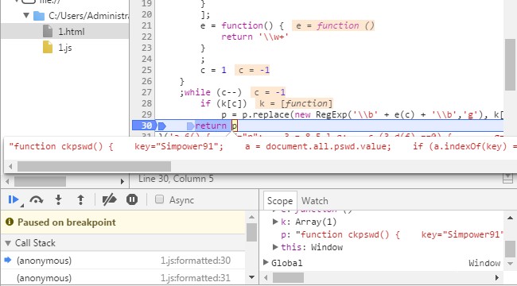Switch to the Scope tab
The image size is (517, 286).
coord(280,201)
